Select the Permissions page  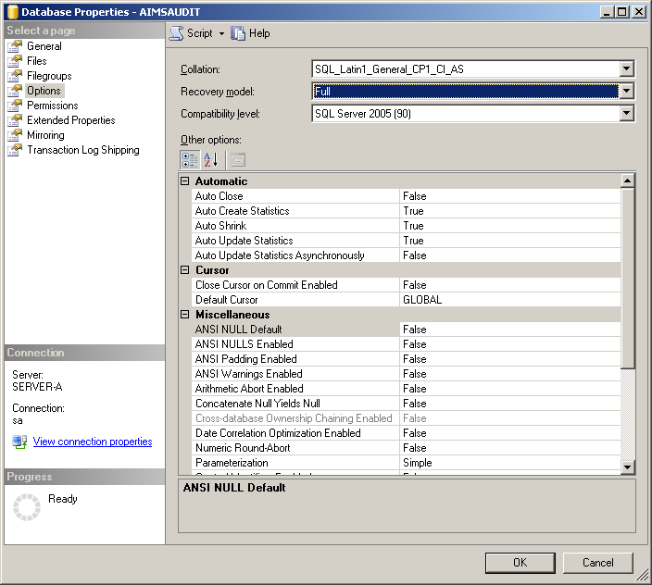coord(52,106)
